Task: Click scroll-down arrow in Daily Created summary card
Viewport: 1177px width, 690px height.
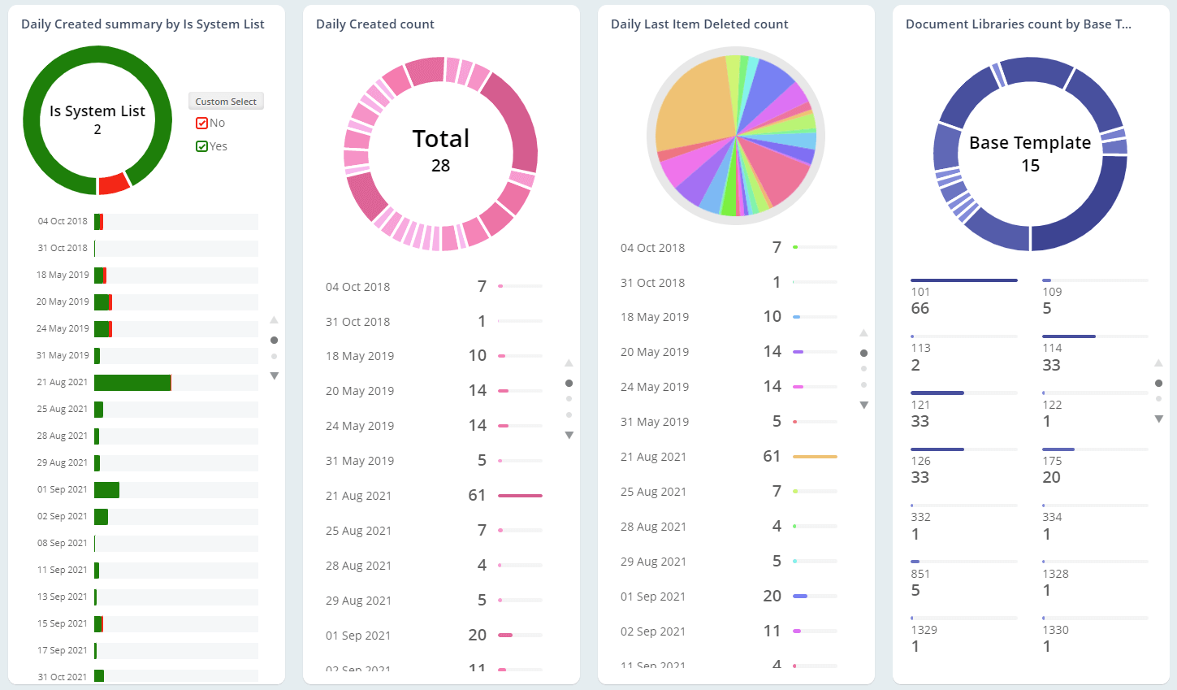Action: [x=275, y=376]
